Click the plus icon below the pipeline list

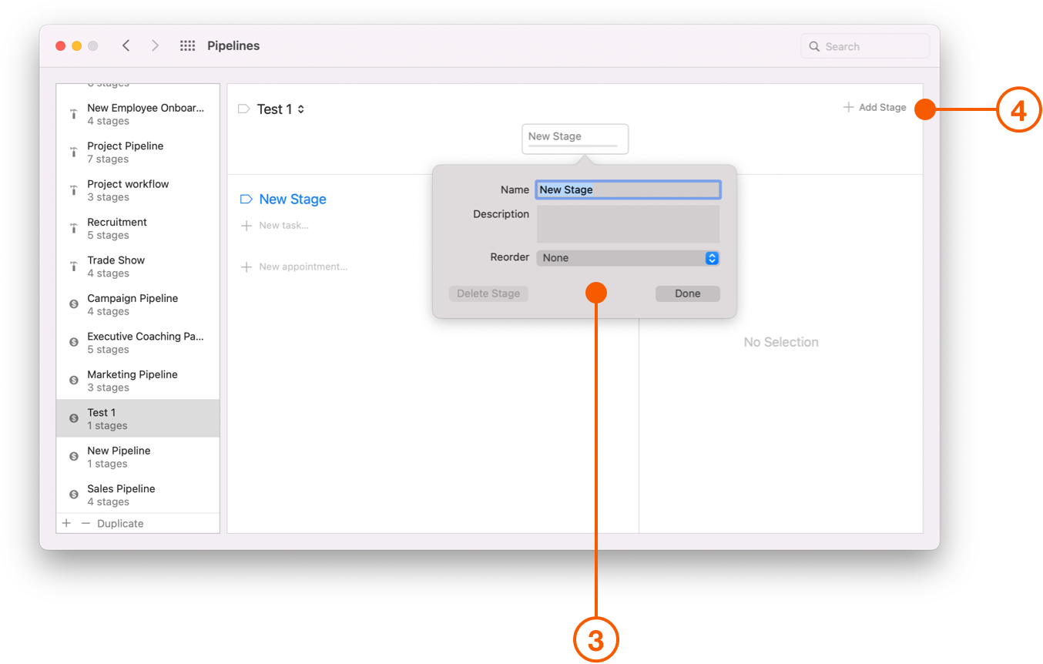click(x=66, y=523)
